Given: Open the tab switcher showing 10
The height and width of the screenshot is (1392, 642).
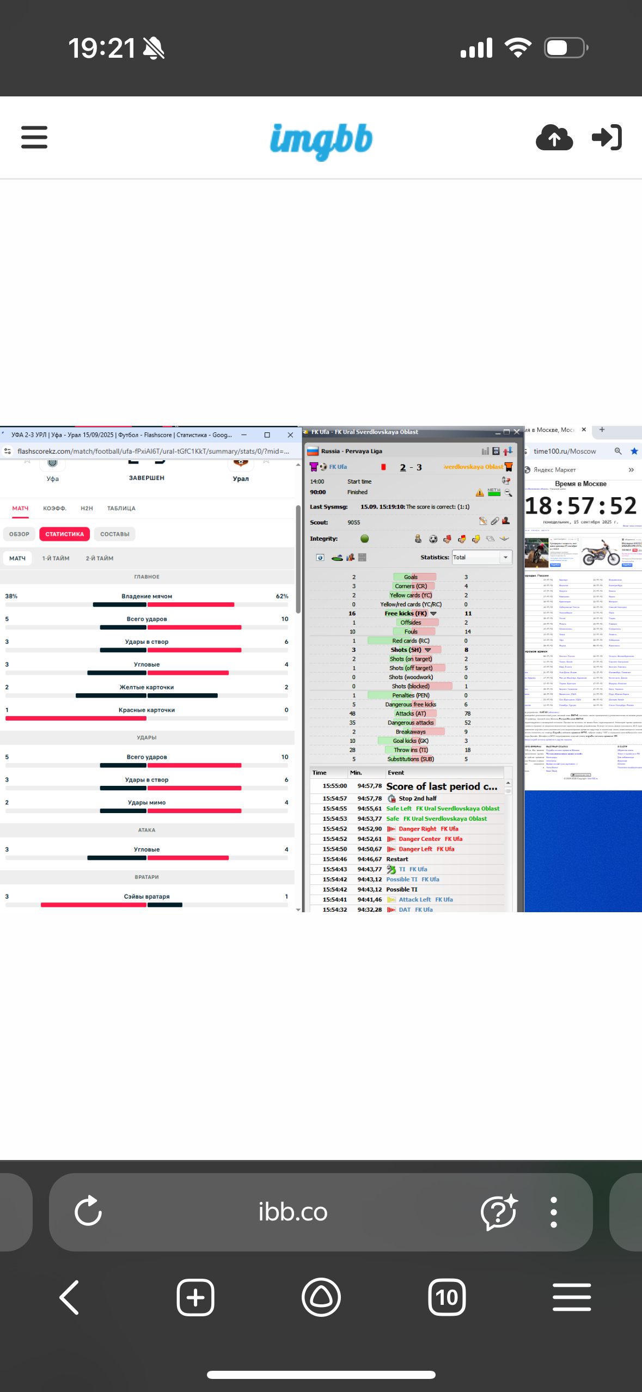Looking at the screenshot, I should point(447,1297).
